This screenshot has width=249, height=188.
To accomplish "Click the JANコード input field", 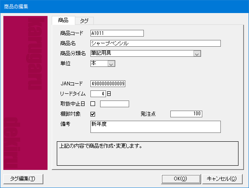I will tap(108, 84).
